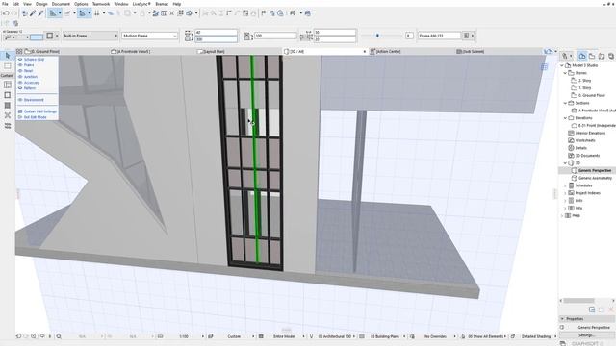Open the Document menu
The image size is (616, 346).
pos(61,4)
